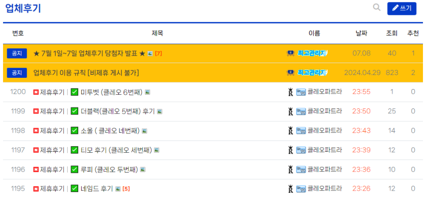Click the green checkmark on 소울 post

(74, 131)
